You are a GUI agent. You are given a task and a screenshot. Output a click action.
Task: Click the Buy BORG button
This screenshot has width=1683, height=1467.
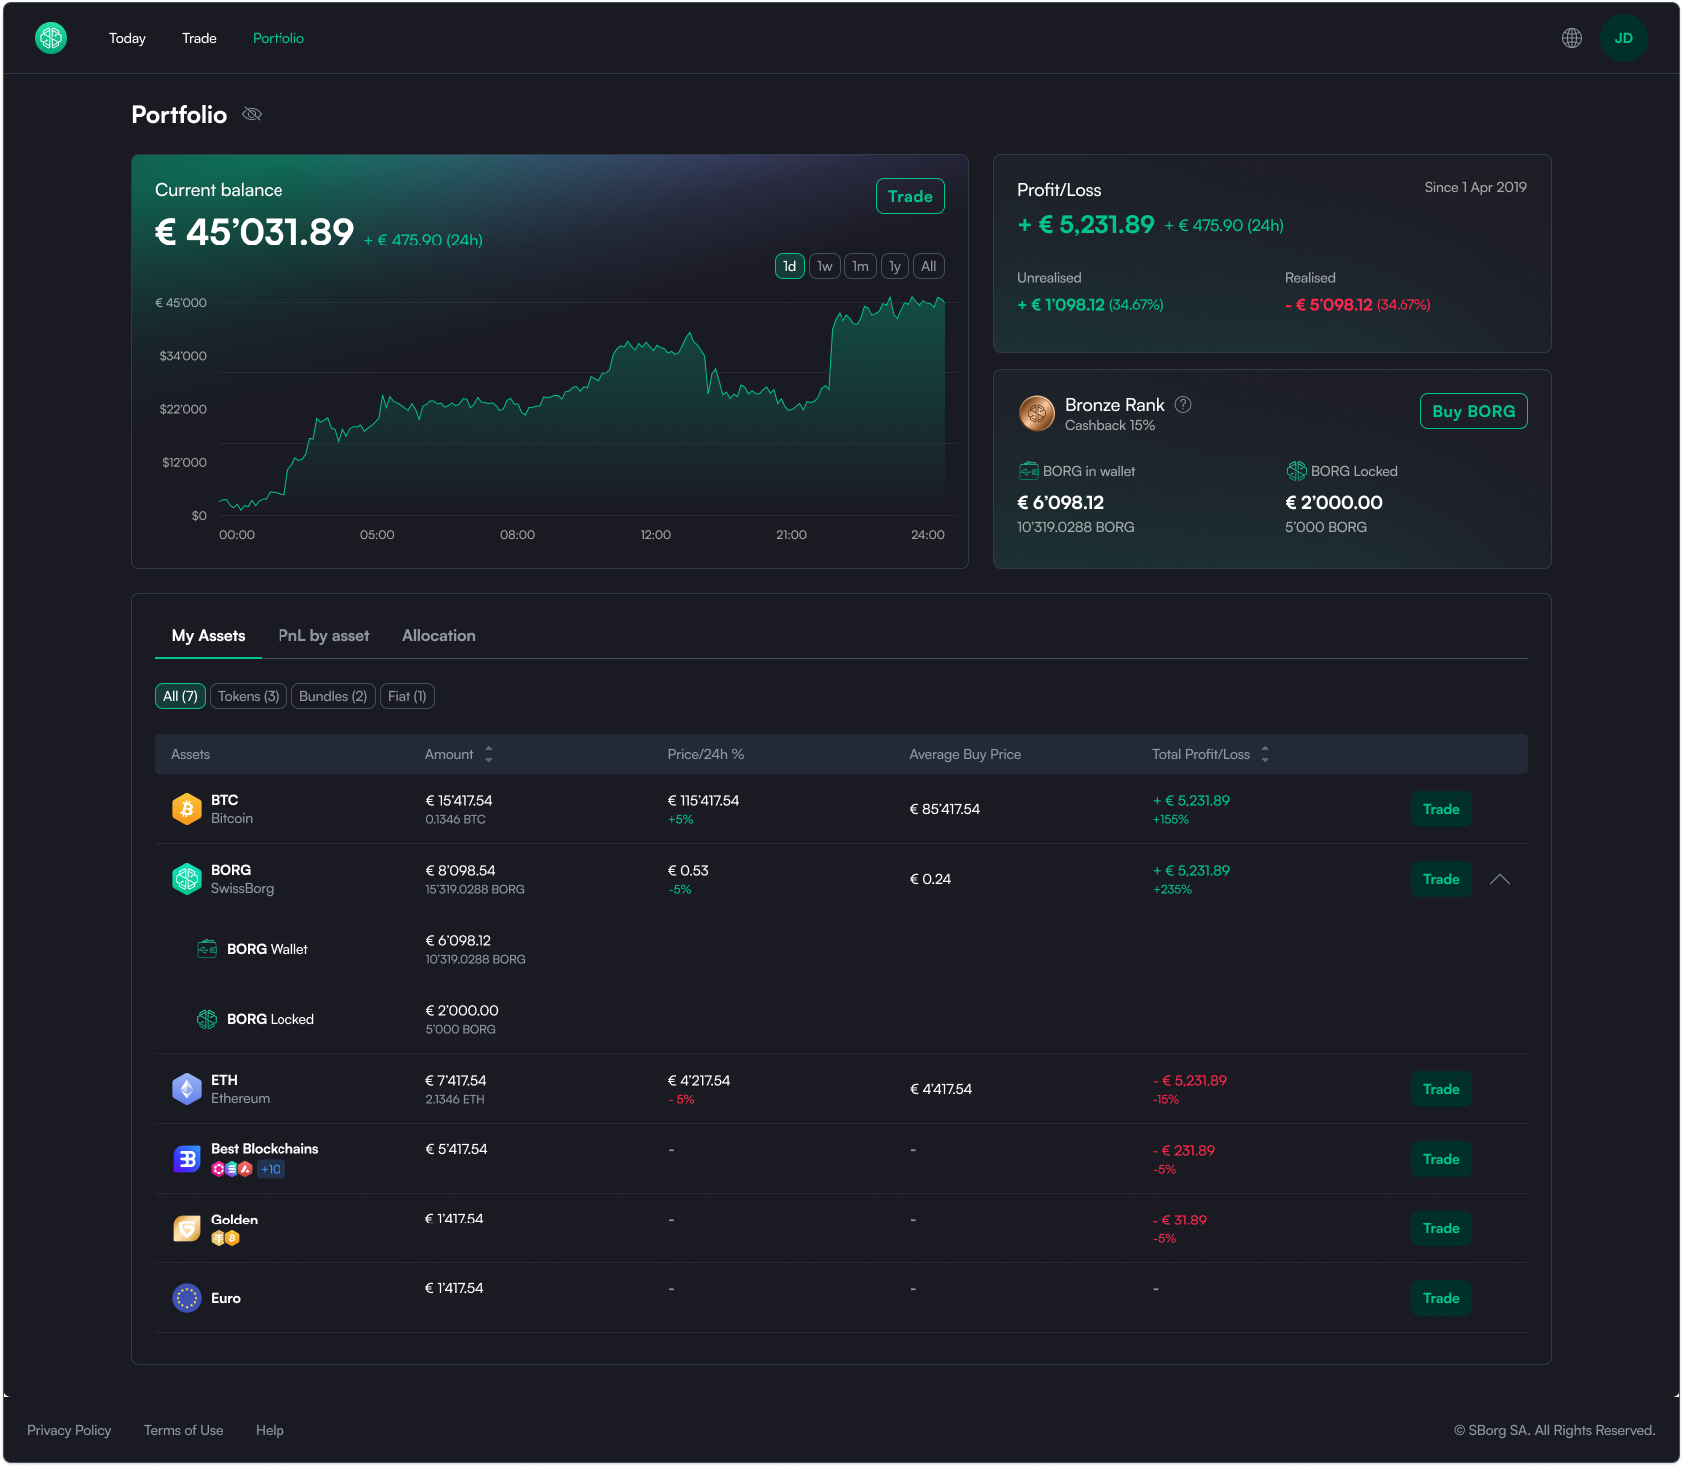coord(1474,411)
